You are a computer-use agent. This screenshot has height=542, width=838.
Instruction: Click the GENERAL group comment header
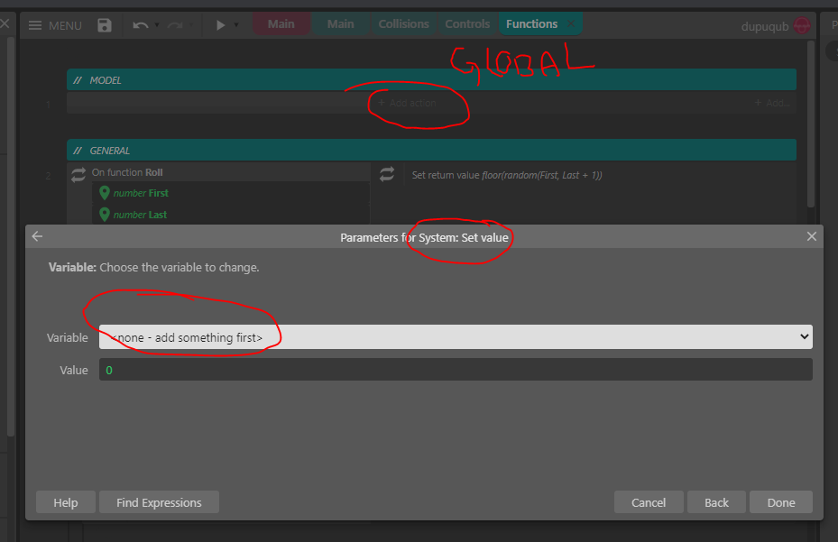point(431,151)
